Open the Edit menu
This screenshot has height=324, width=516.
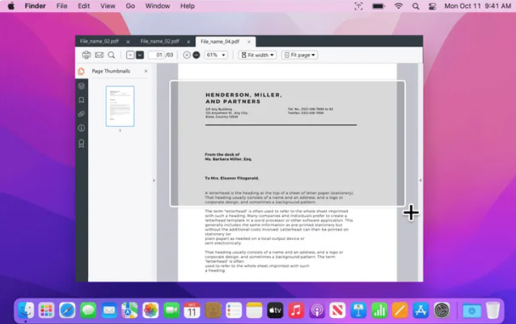coord(84,6)
